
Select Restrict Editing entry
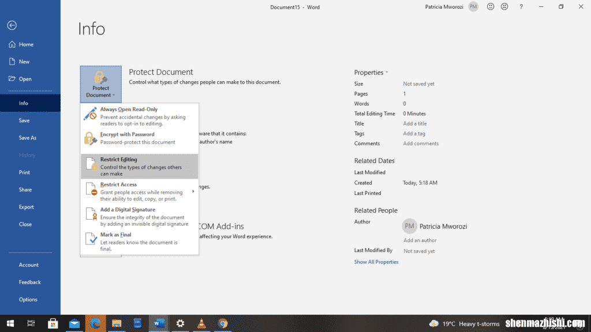point(140,167)
